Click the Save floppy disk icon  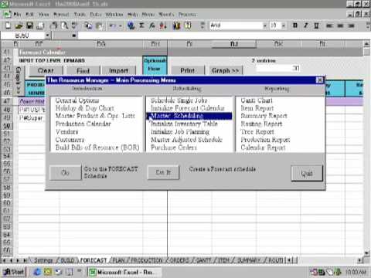click(29, 25)
